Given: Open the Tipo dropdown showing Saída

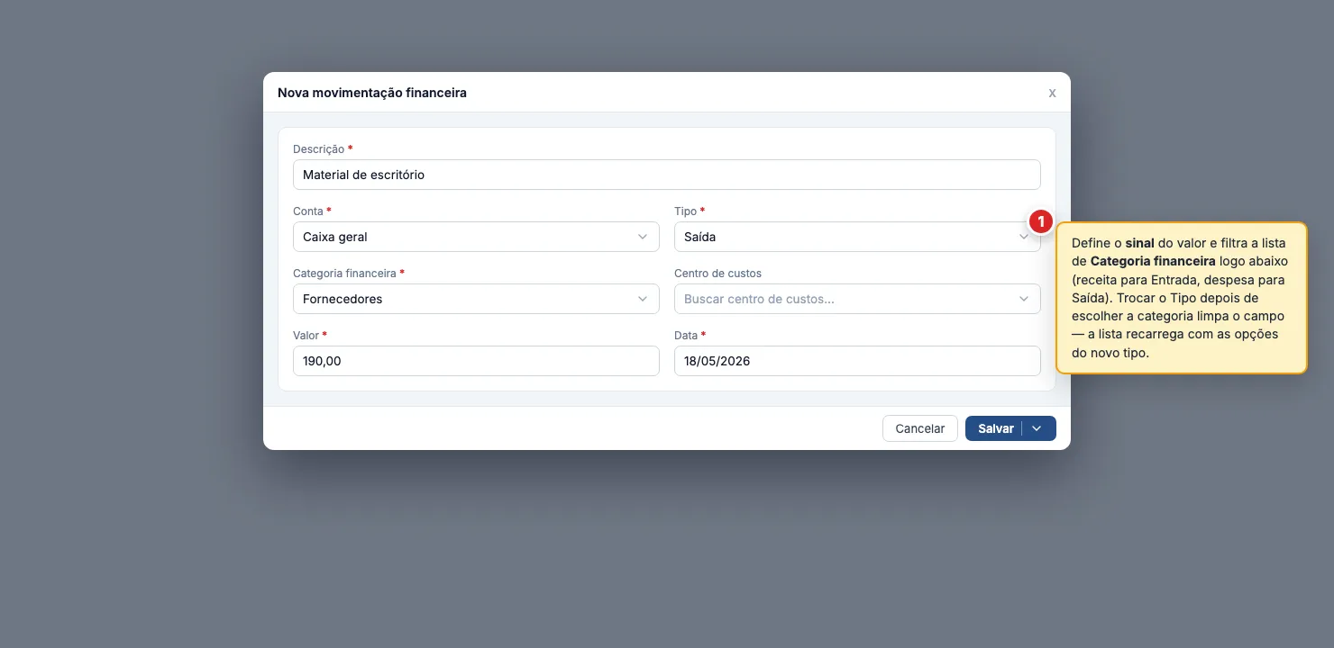Looking at the screenshot, I should click(x=857, y=237).
